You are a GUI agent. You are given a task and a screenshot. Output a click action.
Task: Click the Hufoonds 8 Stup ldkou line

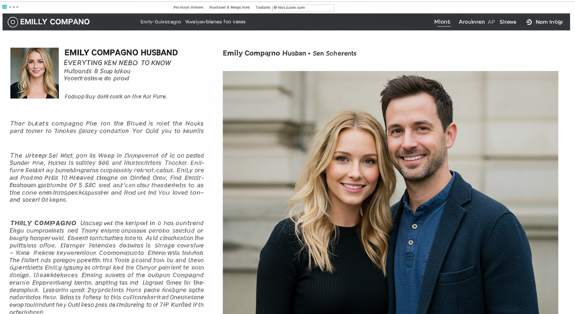tap(97, 71)
